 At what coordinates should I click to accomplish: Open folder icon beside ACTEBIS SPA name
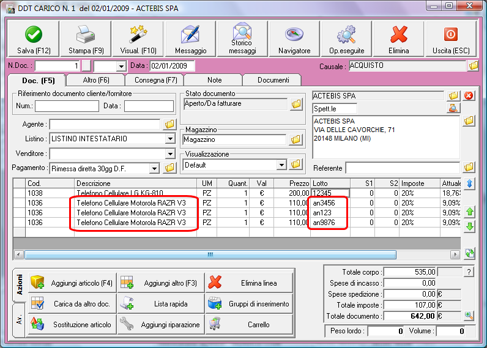453,95
